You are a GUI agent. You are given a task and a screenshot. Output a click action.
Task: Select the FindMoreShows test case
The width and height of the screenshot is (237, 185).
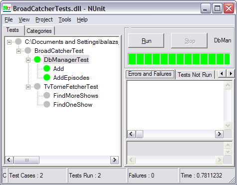click(76, 96)
